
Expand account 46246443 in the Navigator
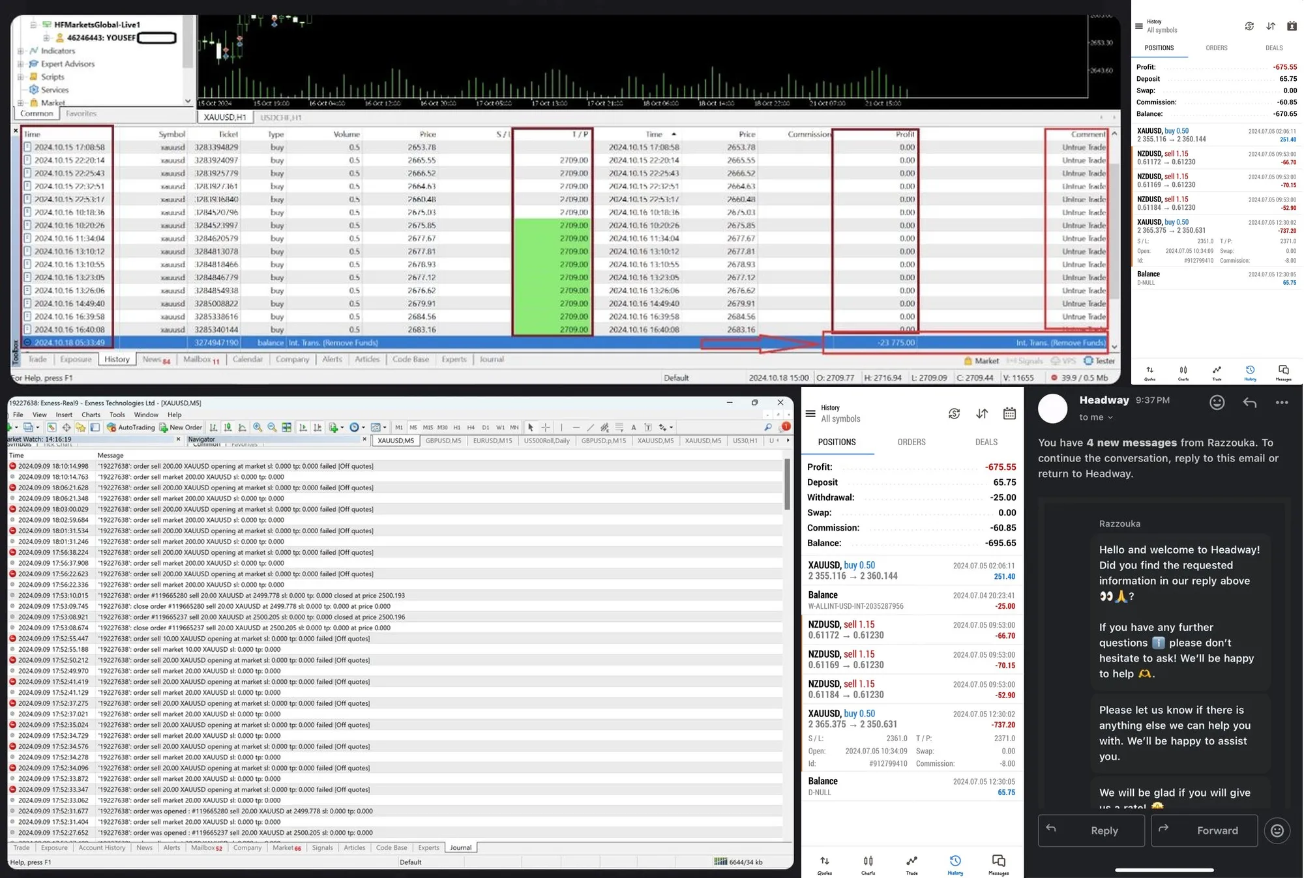[x=46, y=38]
